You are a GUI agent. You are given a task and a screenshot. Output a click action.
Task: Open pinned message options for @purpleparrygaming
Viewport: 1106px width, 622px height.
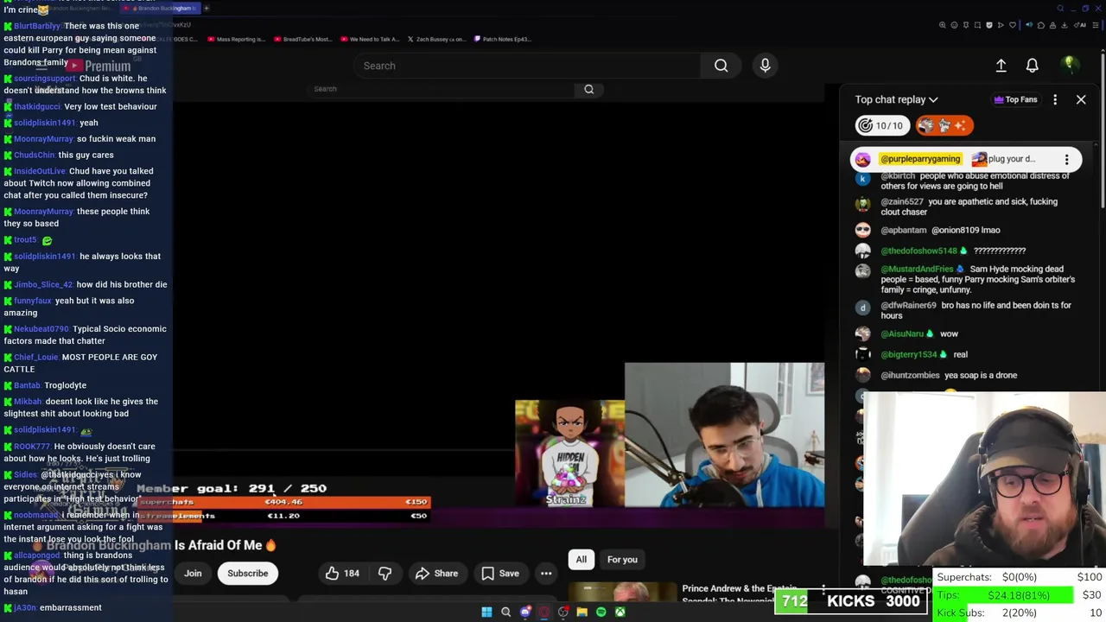point(1066,160)
